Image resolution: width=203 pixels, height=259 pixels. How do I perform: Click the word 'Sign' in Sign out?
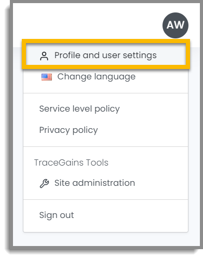point(48,215)
